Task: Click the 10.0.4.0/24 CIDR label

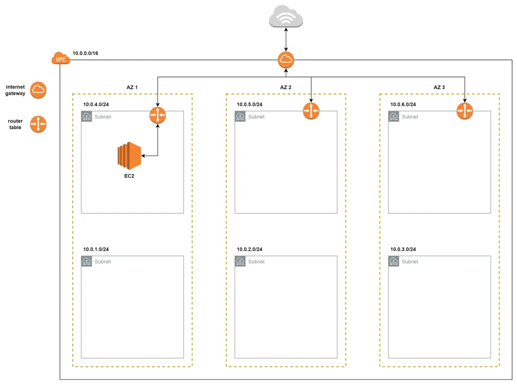Action: click(96, 104)
